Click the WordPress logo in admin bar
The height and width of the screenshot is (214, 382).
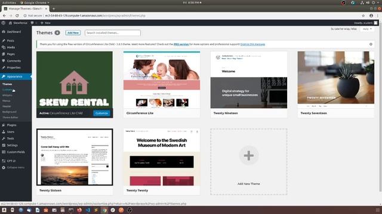coord(3,23)
